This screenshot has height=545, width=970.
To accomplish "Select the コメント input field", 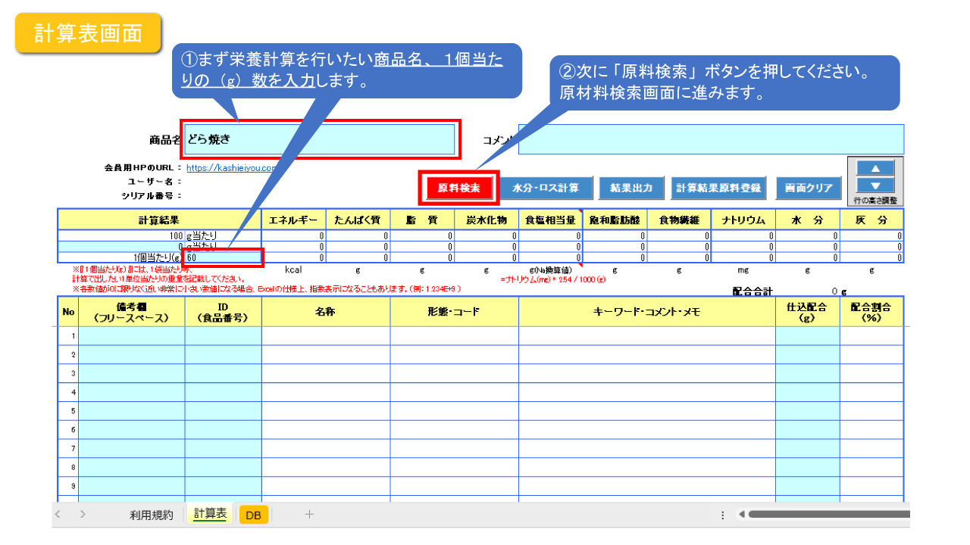I will [x=711, y=139].
